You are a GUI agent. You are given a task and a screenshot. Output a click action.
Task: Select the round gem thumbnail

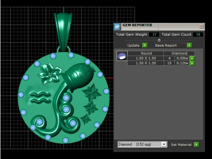(x=122, y=56)
